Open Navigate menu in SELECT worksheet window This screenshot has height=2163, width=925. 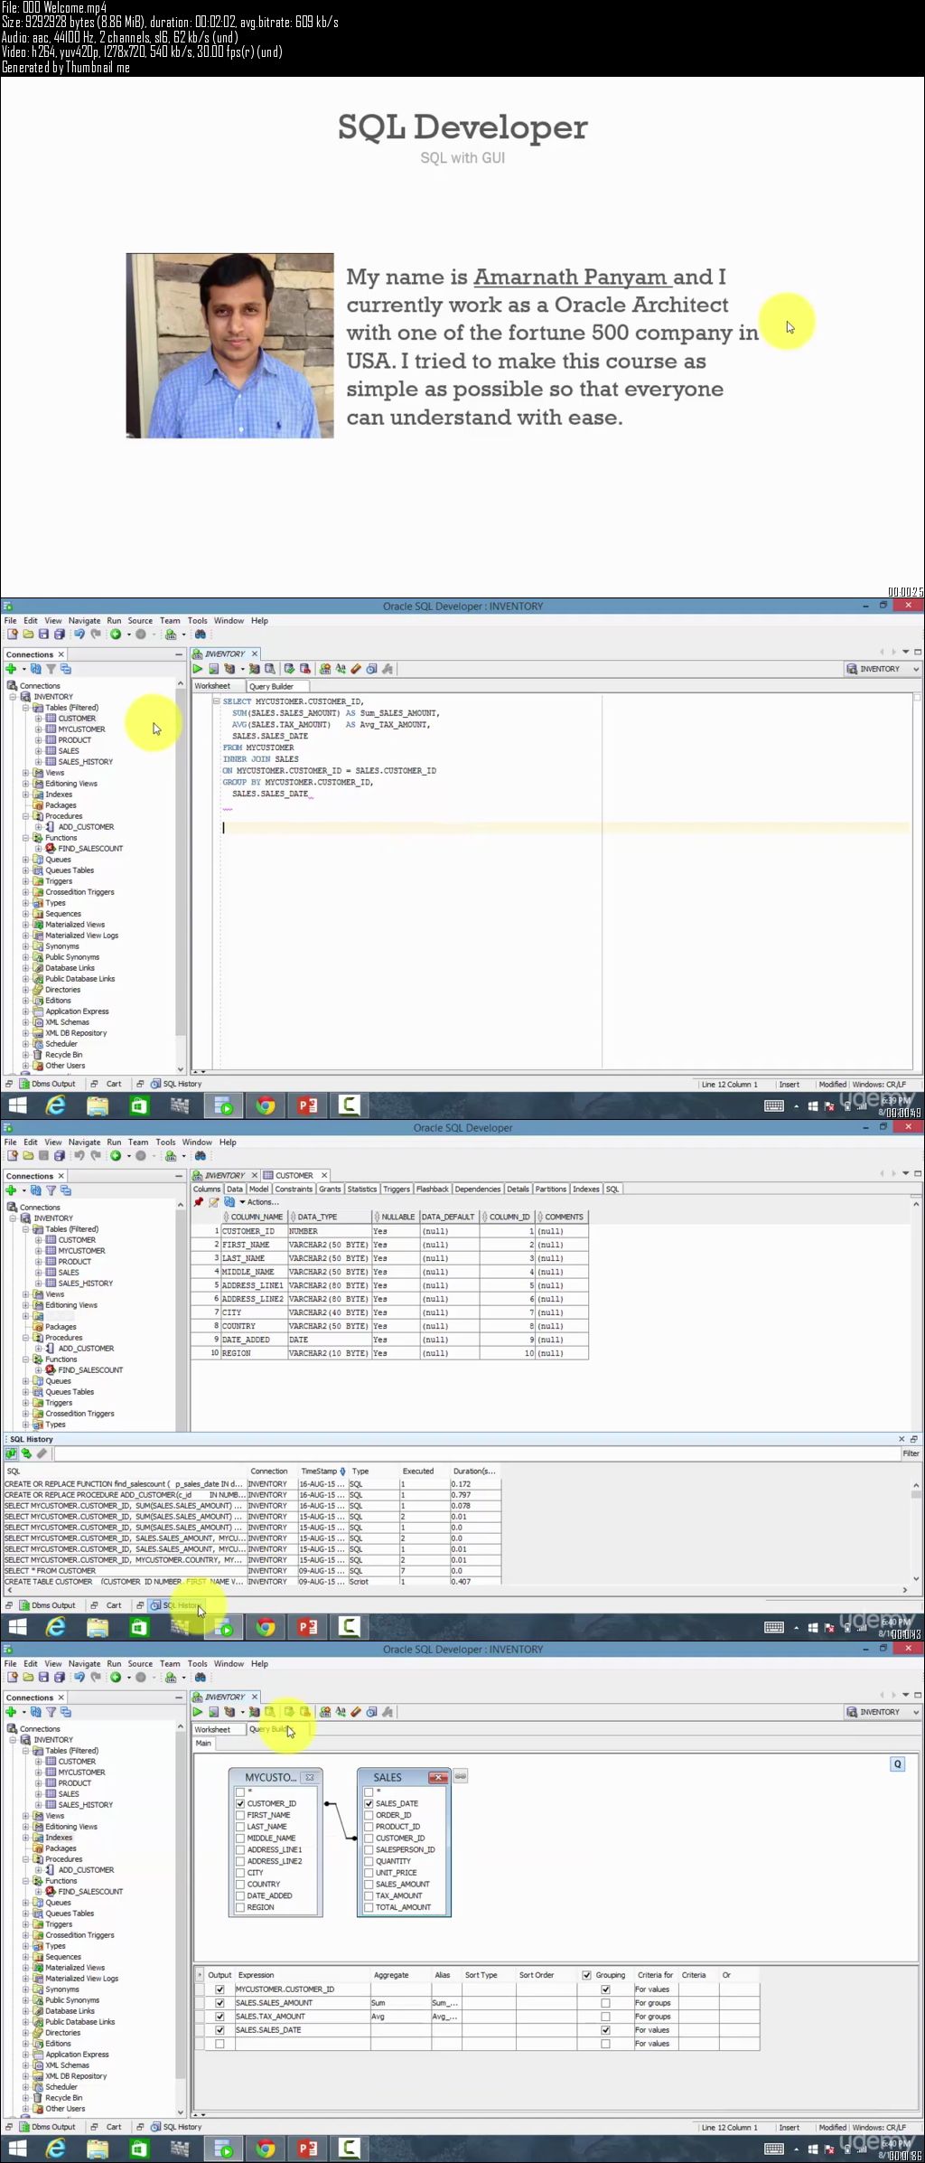(84, 621)
